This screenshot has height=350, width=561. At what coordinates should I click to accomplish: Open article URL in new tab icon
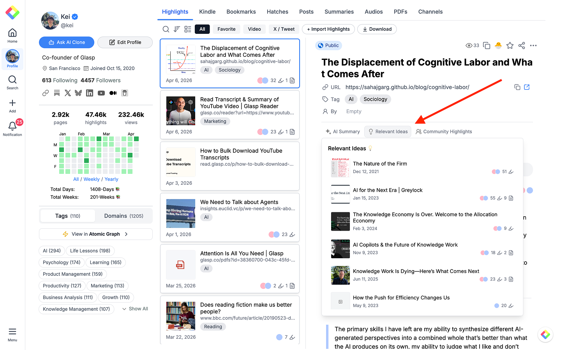pos(527,87)
